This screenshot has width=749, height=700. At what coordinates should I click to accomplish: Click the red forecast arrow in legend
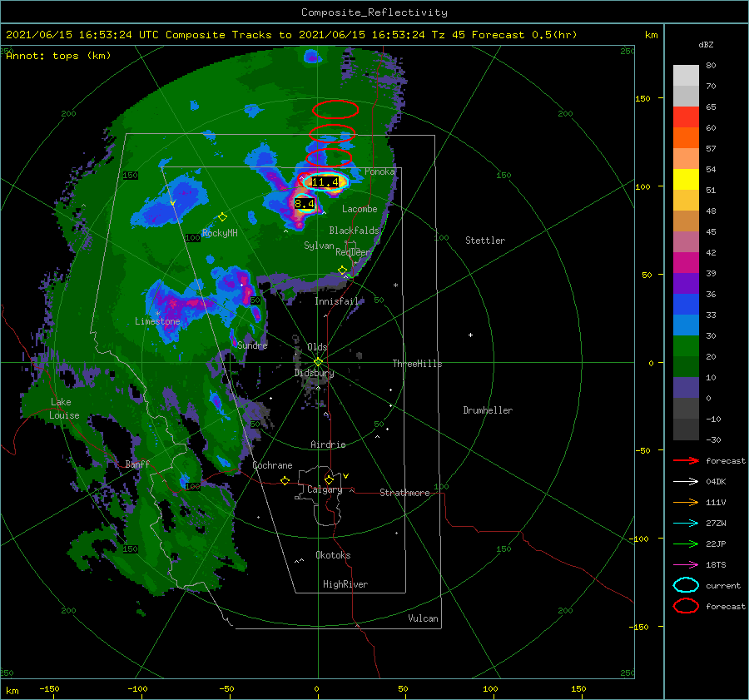tap(686, 460)
